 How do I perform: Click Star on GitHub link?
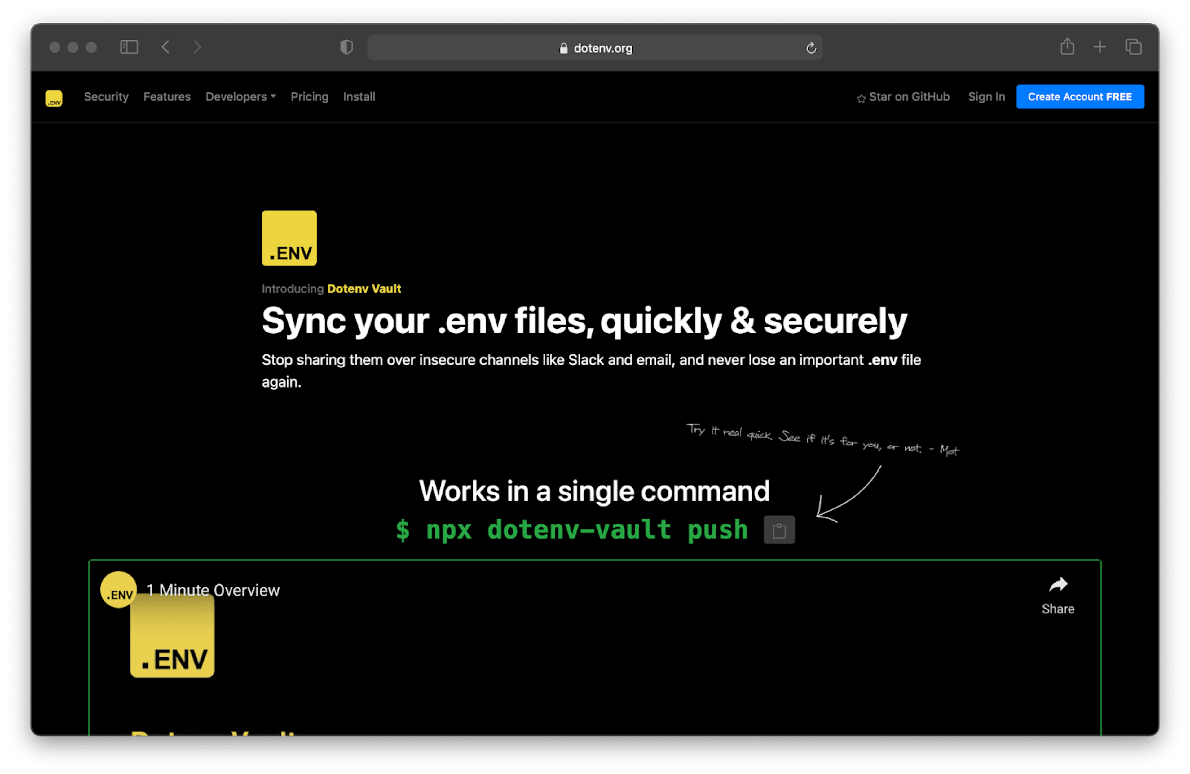coord(903,97)
